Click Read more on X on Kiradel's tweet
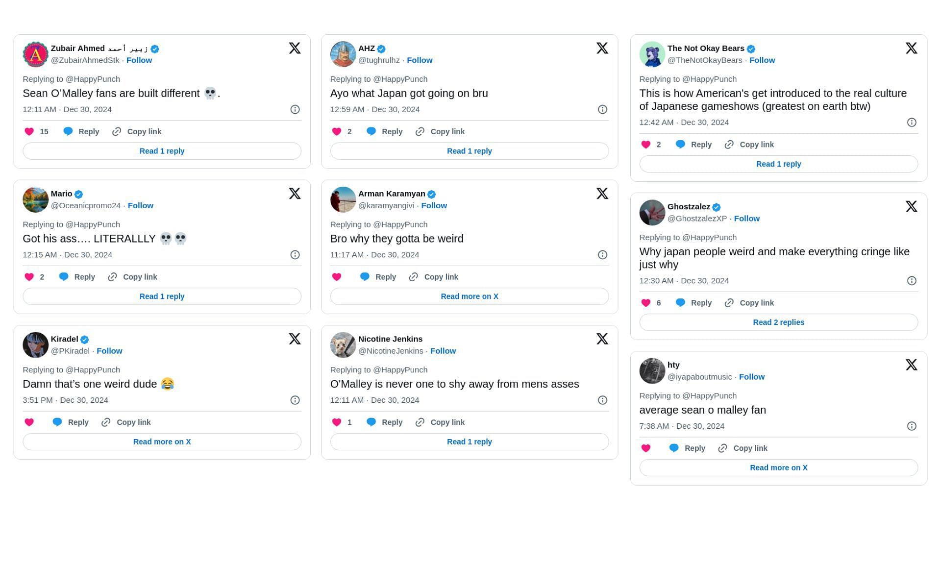 (x=161, y=441)
